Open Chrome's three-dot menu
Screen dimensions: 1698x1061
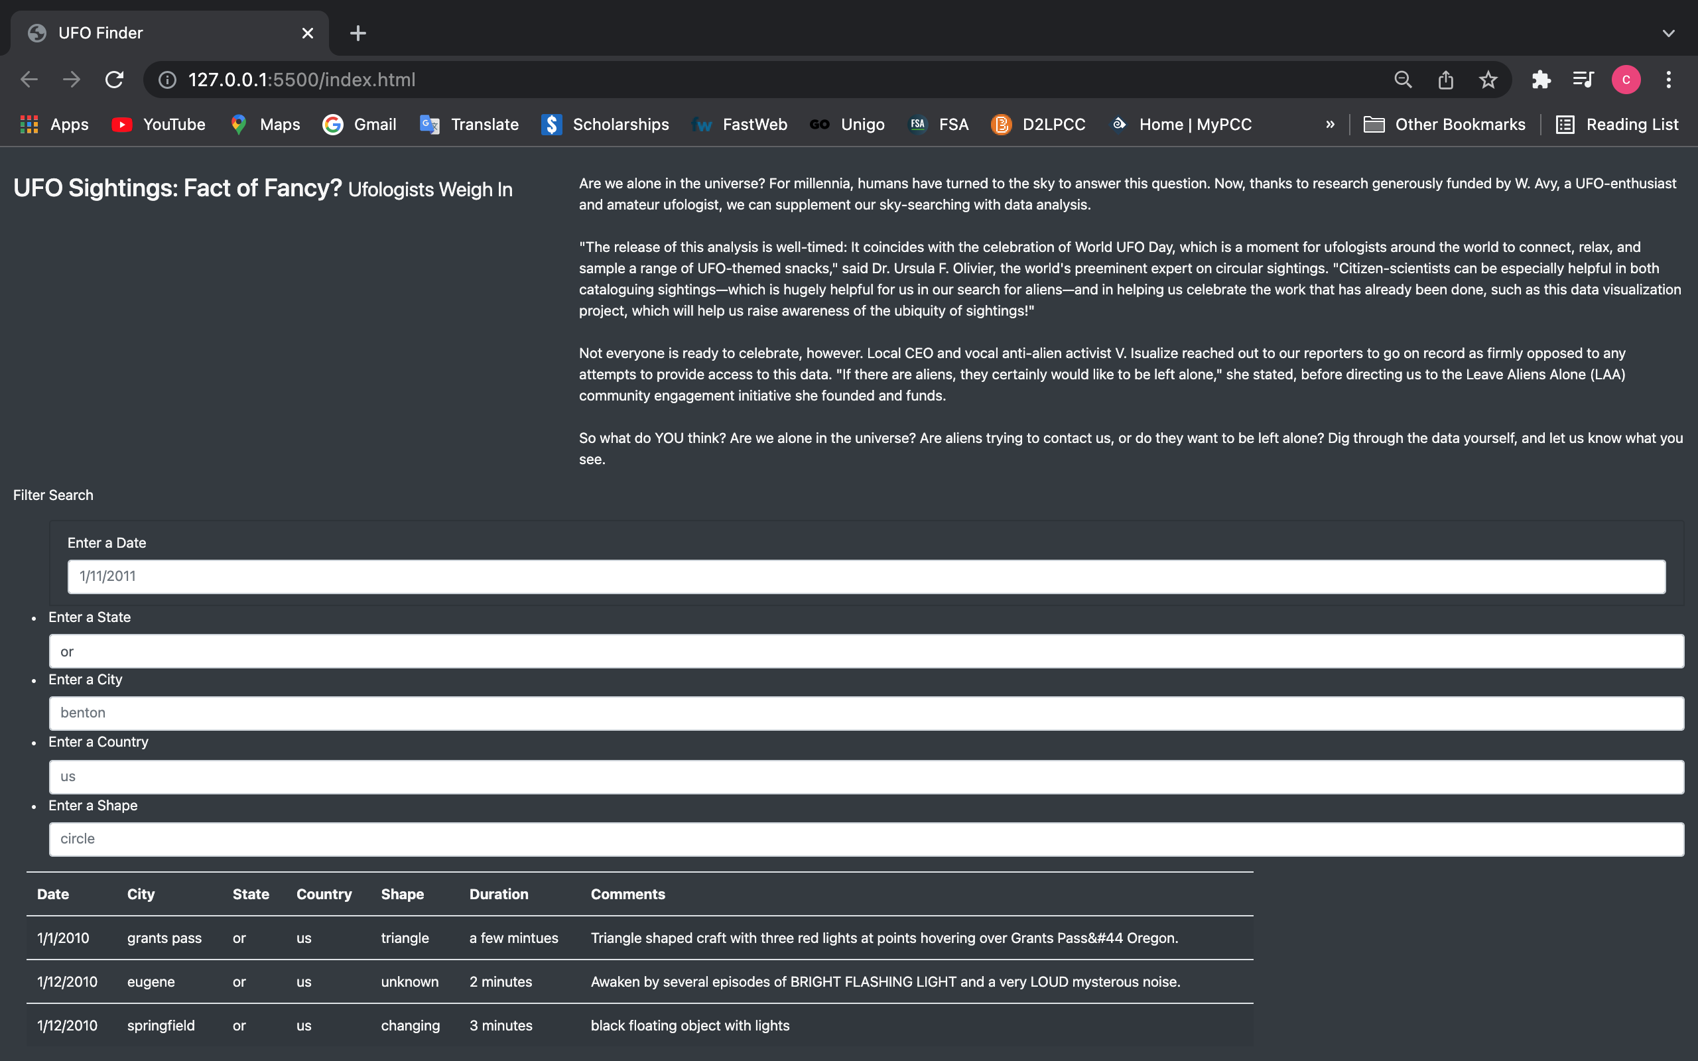click(1669, 80)
